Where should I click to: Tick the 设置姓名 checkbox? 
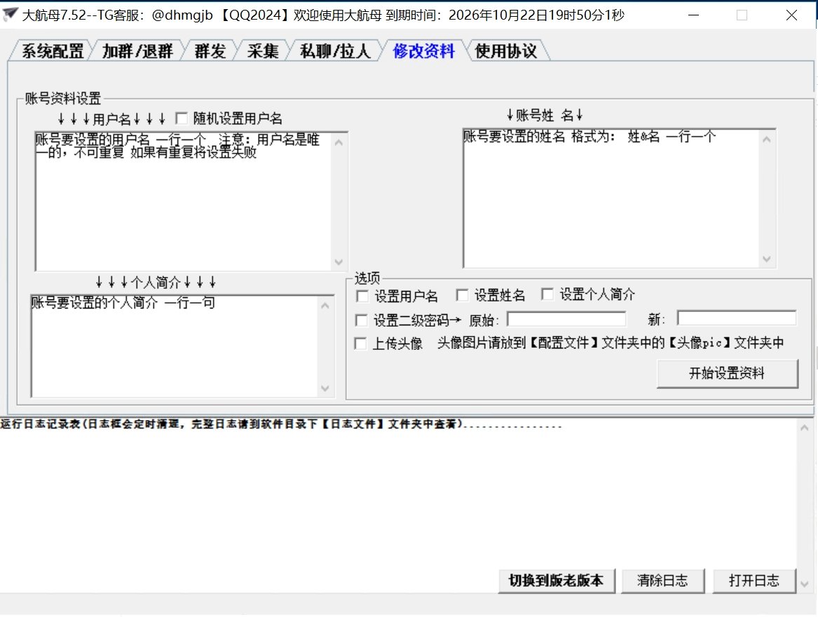462,295
